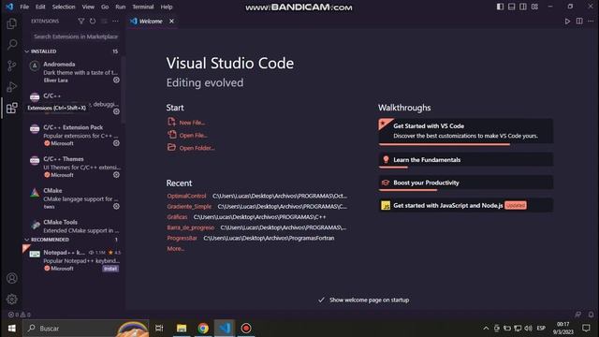Open the View menu
The image size is (599, 337).
[88, 7]
